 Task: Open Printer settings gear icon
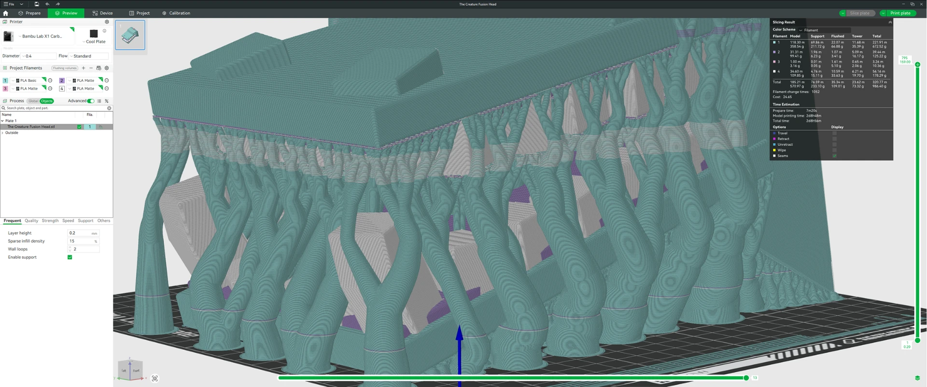click(x=107, y=22)
